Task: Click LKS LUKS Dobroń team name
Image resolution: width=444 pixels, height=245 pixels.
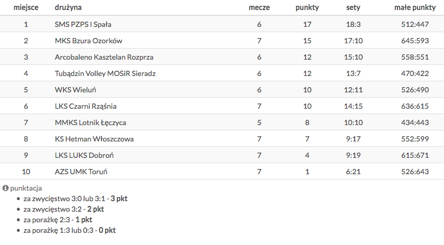Action: click(x=84, y=155)
